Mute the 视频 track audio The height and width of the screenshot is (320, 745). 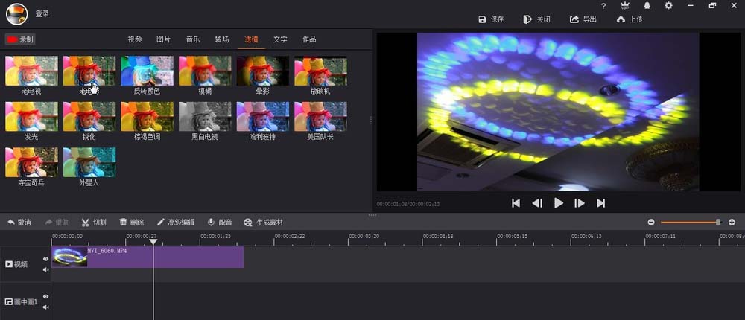point(45,269)
